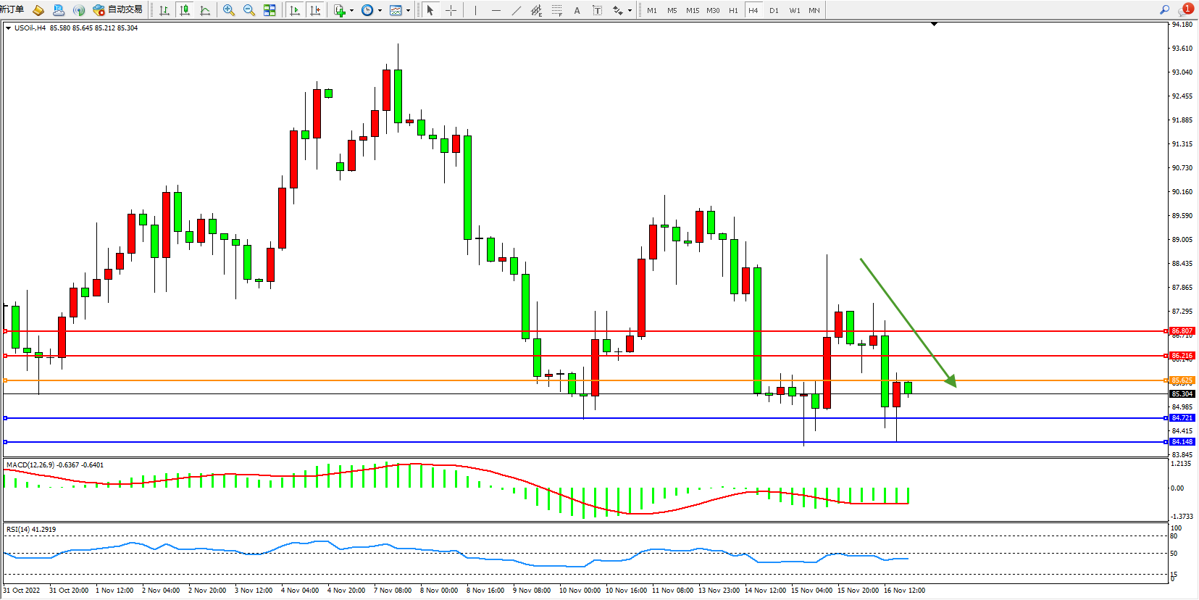The width and height of the screenshot is (1199, 600).
Task: Open the search magnifier icon
Action: tap(1164, 10)
